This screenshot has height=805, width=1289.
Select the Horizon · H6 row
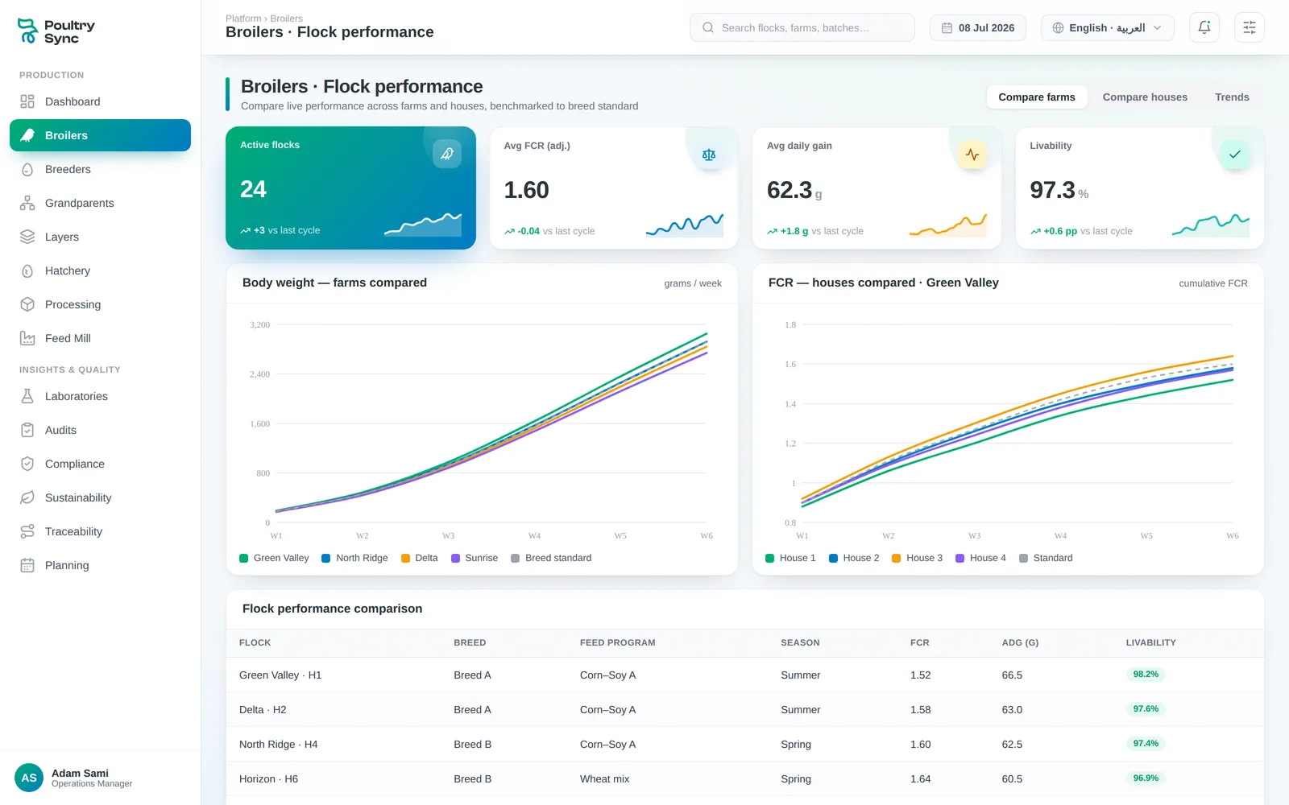744,778
